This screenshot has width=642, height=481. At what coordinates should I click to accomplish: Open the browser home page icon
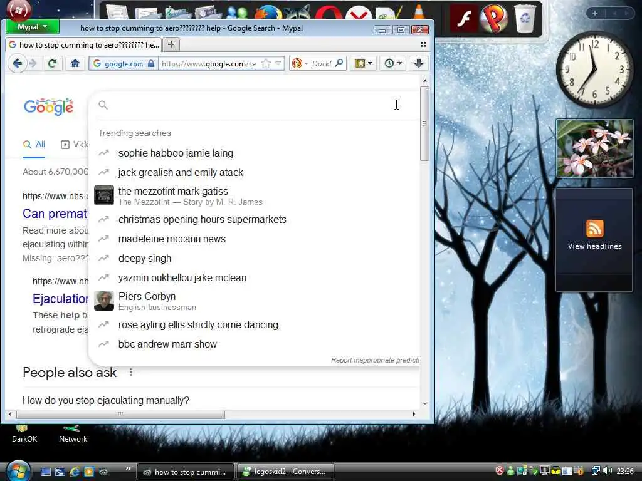tap(75, 63)
